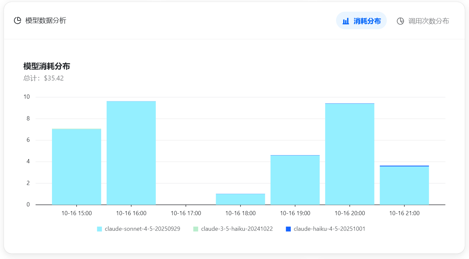Click the dark blue haiku segment atop 21:00 bar
The image size is (469, 259).
404,166
